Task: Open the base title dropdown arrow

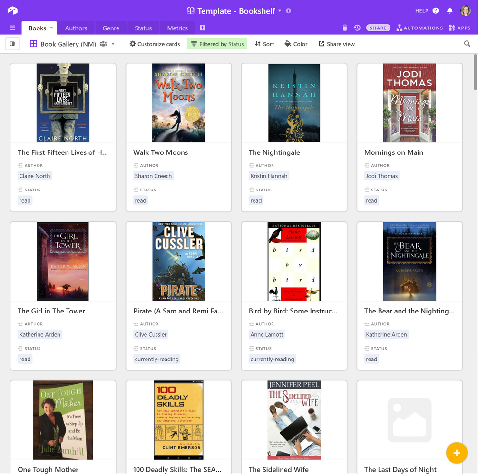Action: [x=280, y=10]
